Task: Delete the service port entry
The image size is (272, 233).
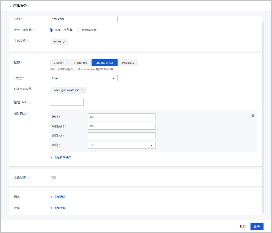Action: point(253,115)
